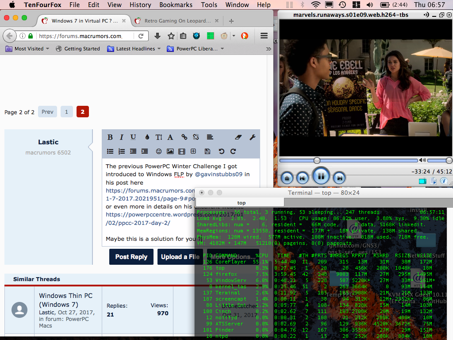Insert unordered bullet list
This screenshot has width=453, height=340.
(110, 151)
